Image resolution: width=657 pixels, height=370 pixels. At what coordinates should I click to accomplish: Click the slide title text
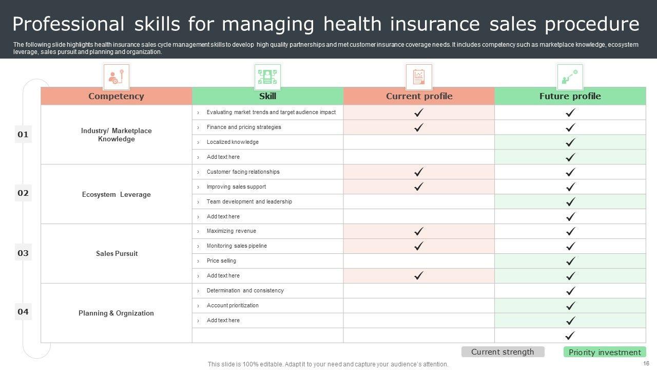click(x=326, y=24)
